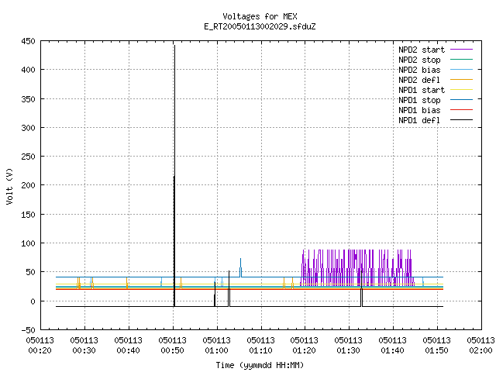Click the 01:20 time tick label
Screen dimensions: 496x372
(x=305, y=350)
